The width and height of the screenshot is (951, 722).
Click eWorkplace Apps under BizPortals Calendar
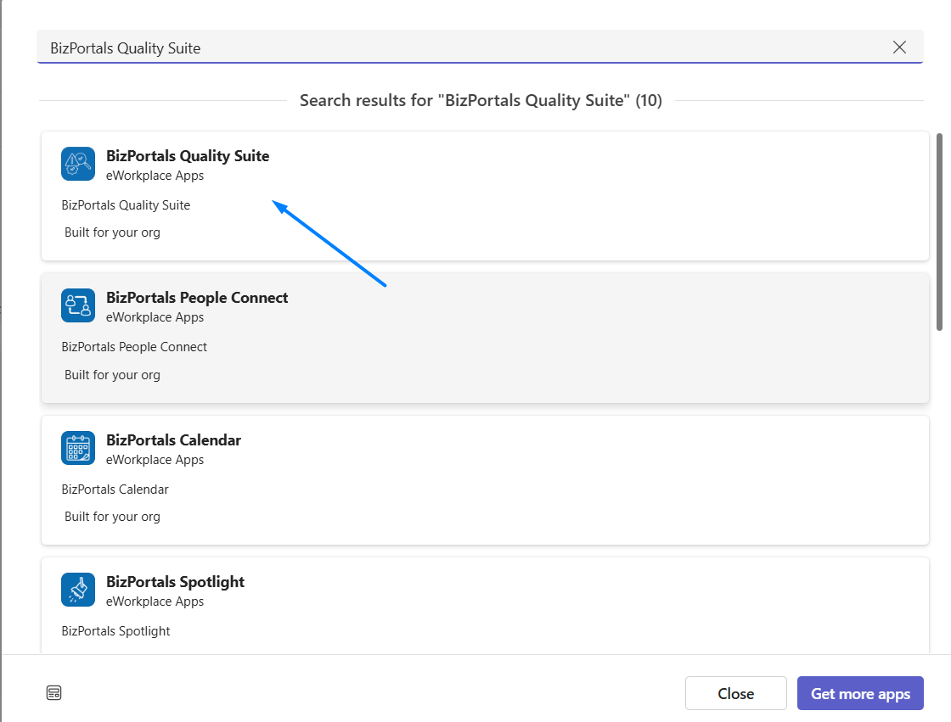click(x=155, y=460)
